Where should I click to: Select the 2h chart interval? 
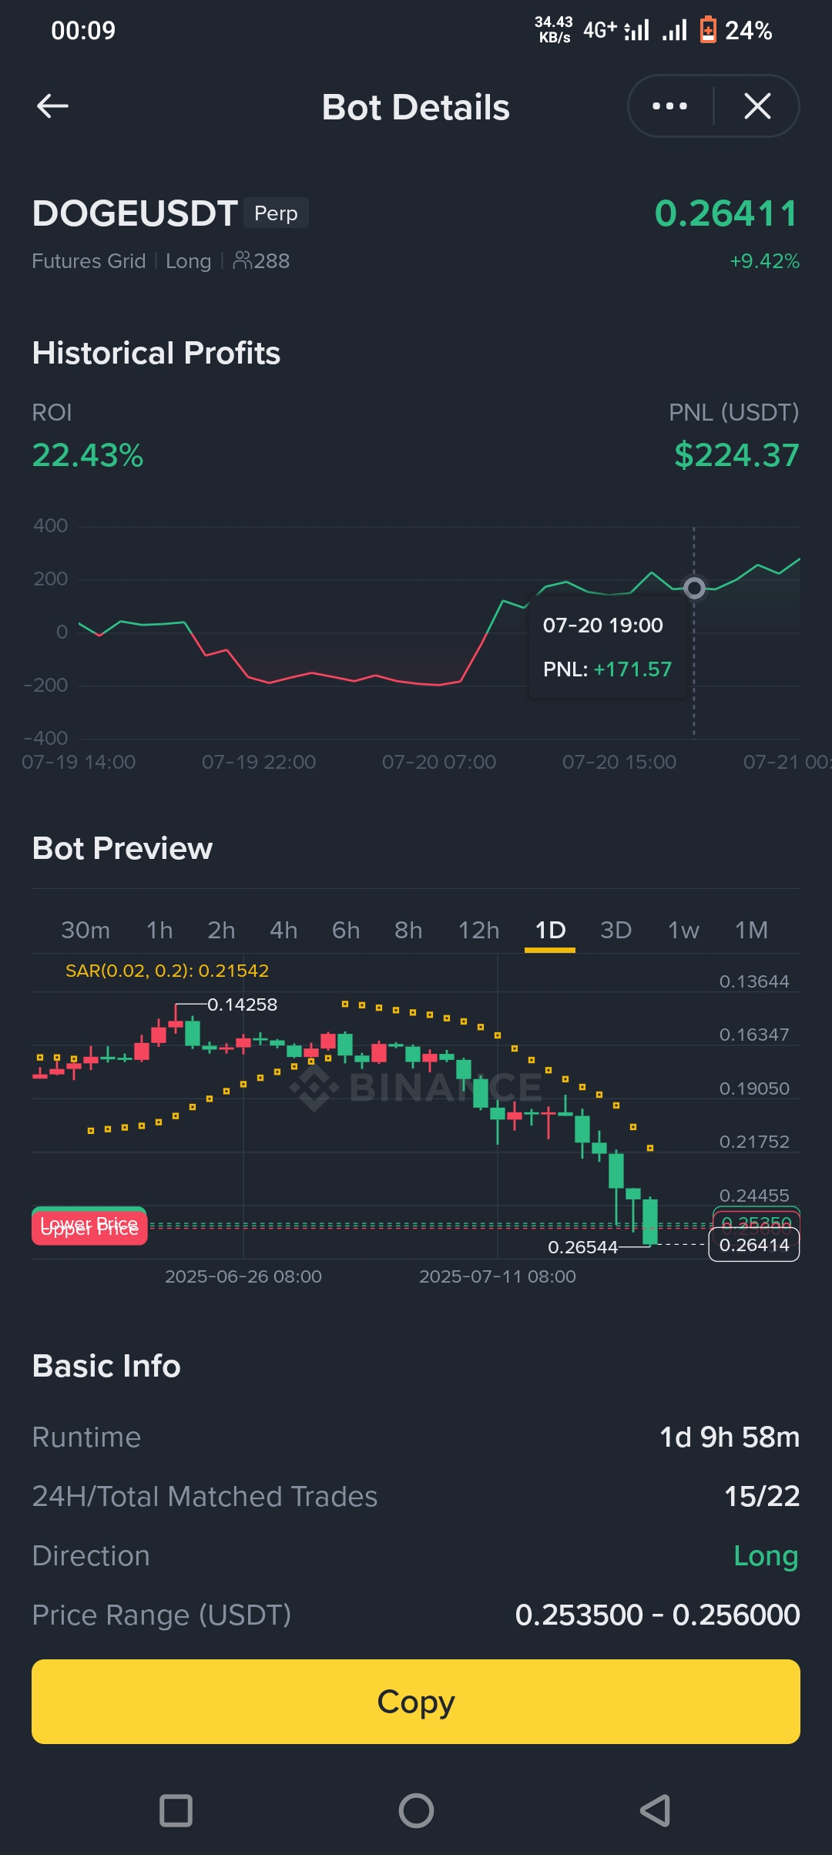(221, 930)
